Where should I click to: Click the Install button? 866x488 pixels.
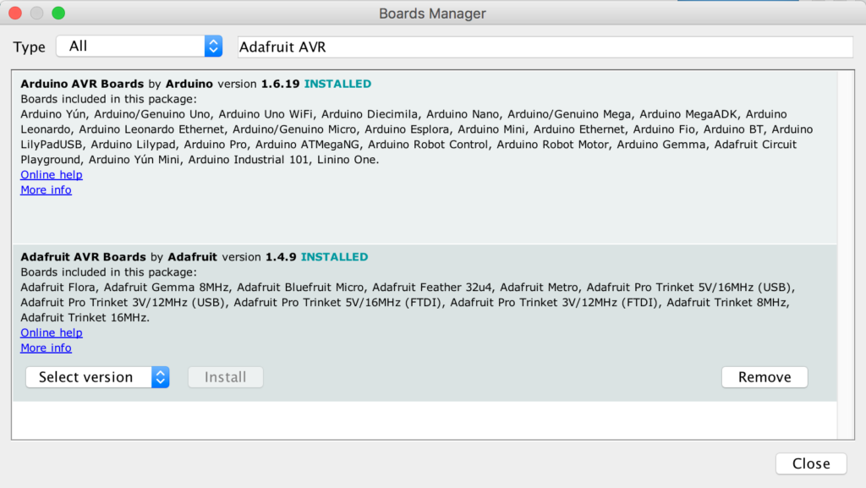click(x=225, y=376)
